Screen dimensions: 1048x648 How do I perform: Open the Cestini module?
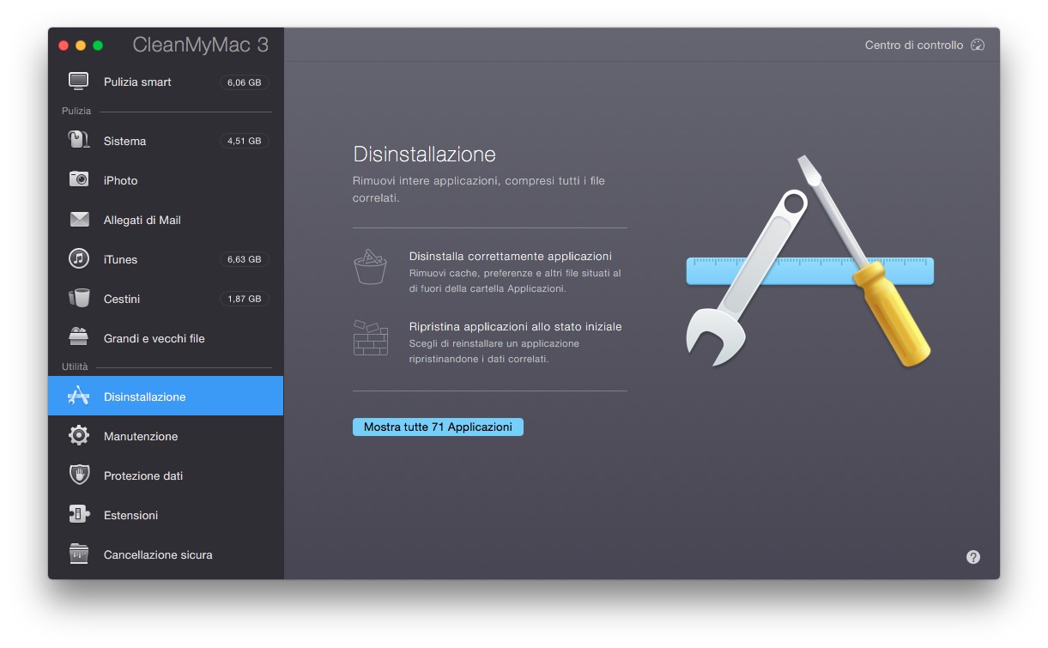click(x=166, y=299)
